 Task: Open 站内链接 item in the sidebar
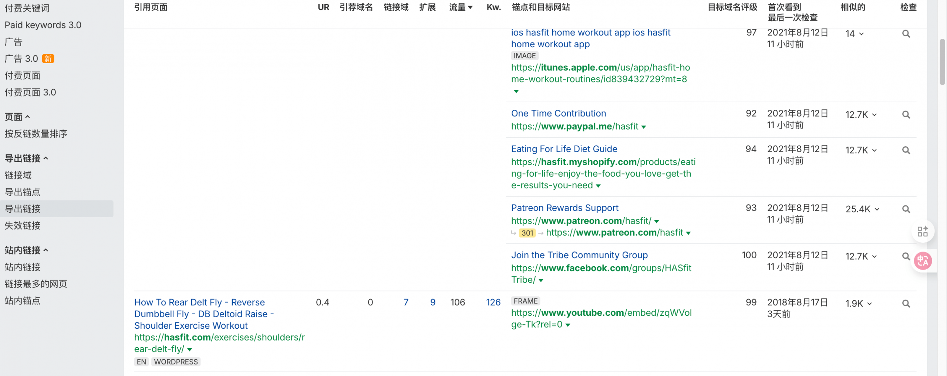(22, 267)
